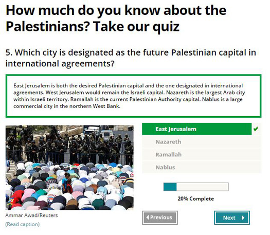The width and height of the screenshot is (270, 235).
Task: Click the left arrow on Previous button
Action: [x=148, y=218]
